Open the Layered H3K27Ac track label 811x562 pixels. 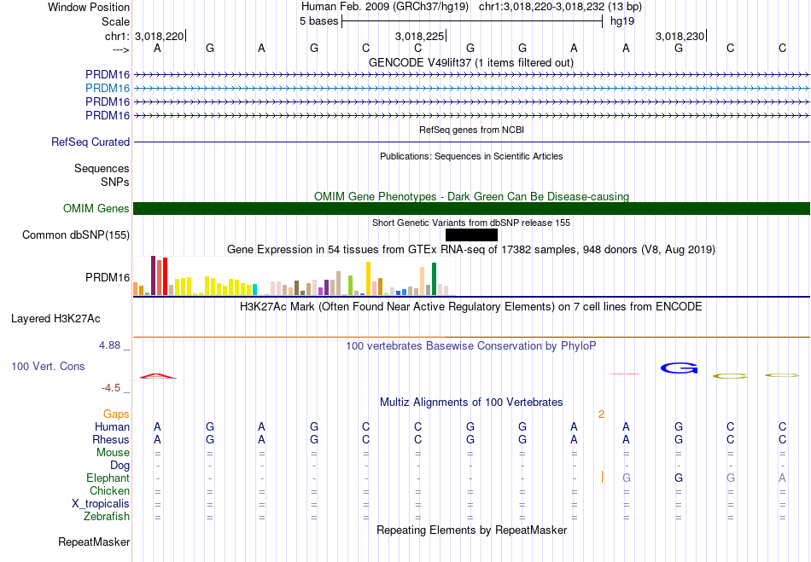pyautogui.click(x=55, y=319)
